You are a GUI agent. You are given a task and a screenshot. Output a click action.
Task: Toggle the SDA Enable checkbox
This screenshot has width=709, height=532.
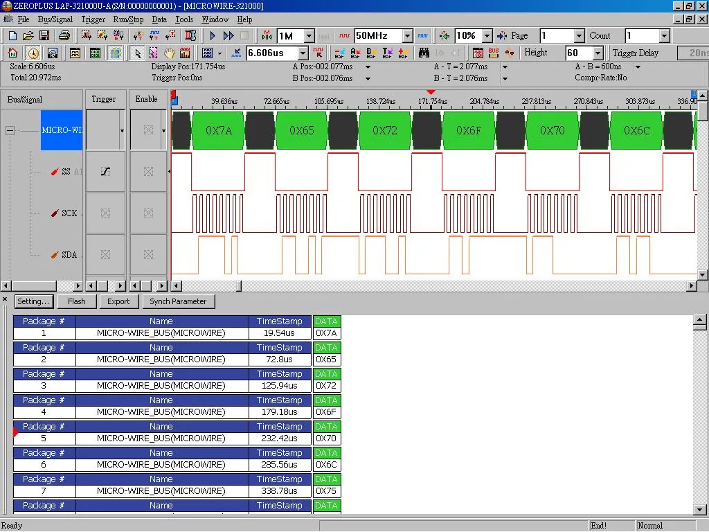148,255
